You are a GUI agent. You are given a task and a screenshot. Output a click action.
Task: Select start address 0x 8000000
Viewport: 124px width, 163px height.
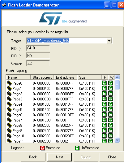(x=41, y=83)
